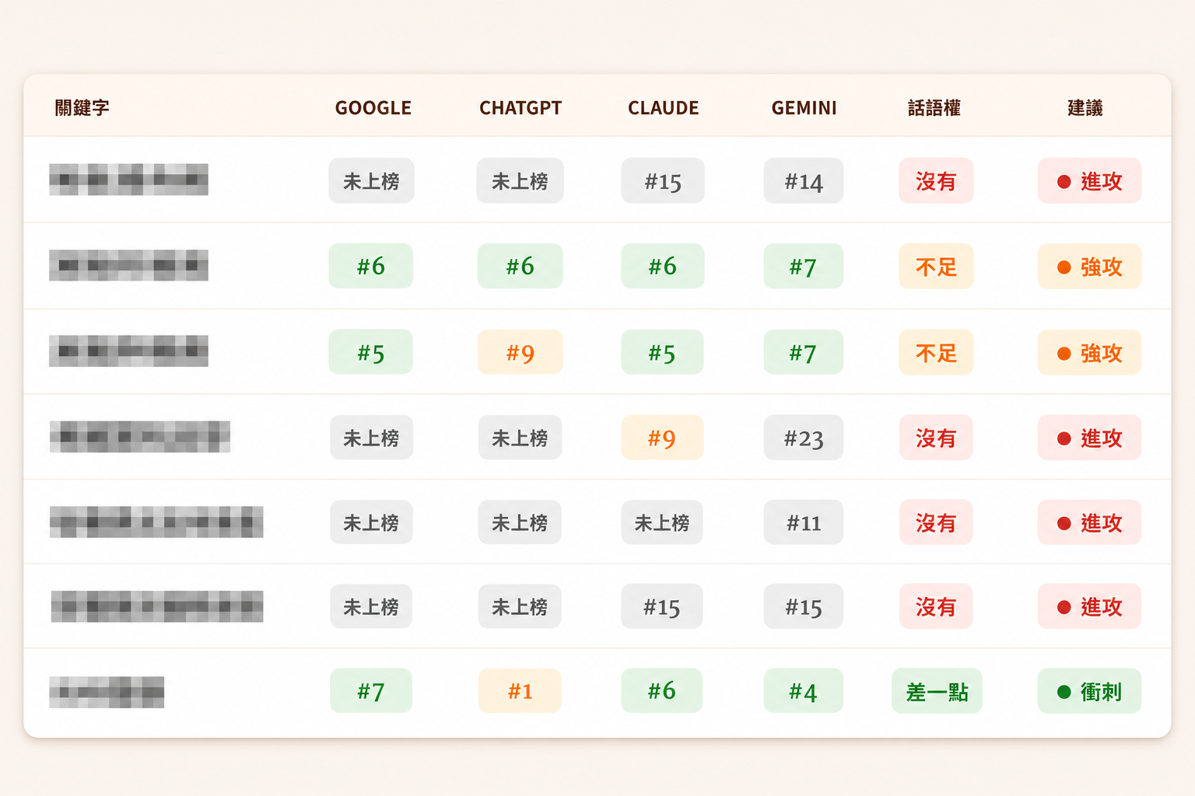
Task: Click first row's 沒有 status badge
Action: tap(936, 181)
